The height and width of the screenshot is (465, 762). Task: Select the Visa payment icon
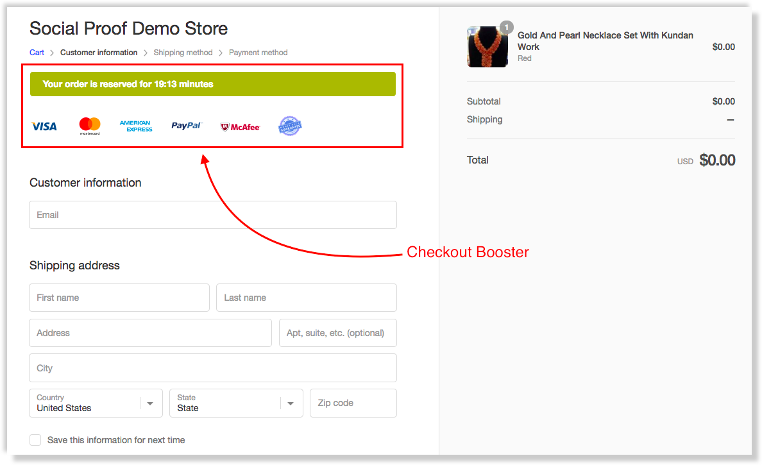(x=44, y=126)
